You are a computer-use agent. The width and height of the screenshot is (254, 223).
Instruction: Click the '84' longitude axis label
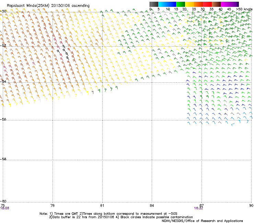coord(152,206)
